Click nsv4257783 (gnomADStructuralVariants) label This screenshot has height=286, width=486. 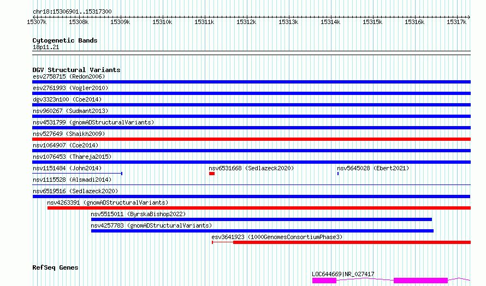(x=151, y=225)
